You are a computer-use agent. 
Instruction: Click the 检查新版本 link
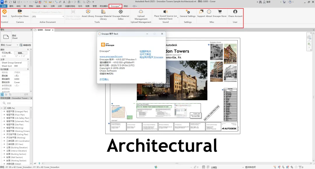coord(145,51)
